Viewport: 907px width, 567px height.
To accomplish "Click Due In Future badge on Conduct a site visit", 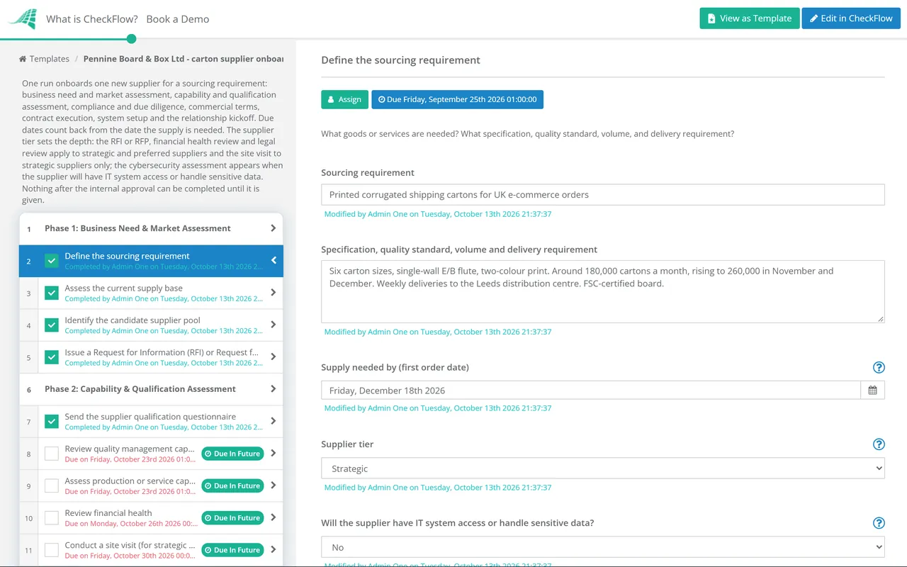I will pos(232,550).
